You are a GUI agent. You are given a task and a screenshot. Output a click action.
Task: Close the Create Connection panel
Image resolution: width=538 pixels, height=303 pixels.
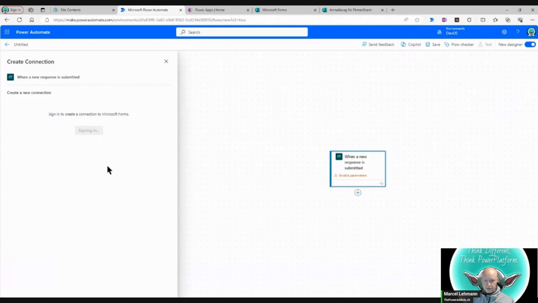166,61
